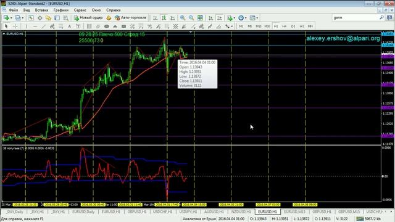
Task: Switch to the NZDUSD,H1 chart tab
Action: (241, 212)
